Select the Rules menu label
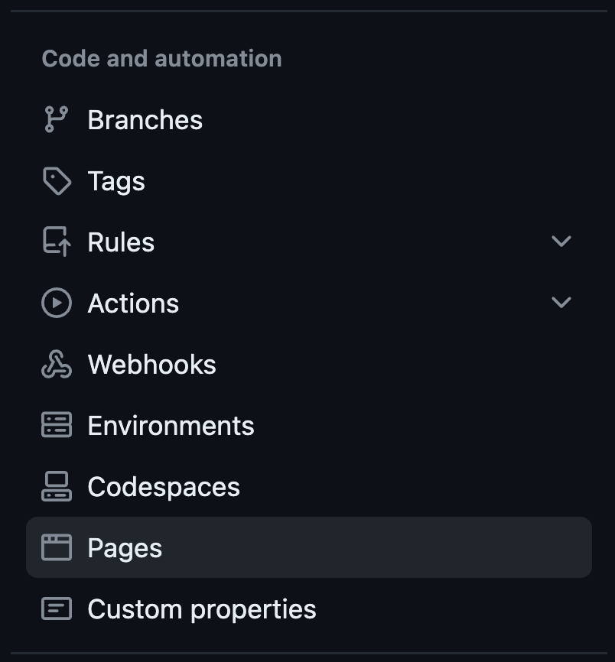The image size is (615, 662). click(121, 242)
